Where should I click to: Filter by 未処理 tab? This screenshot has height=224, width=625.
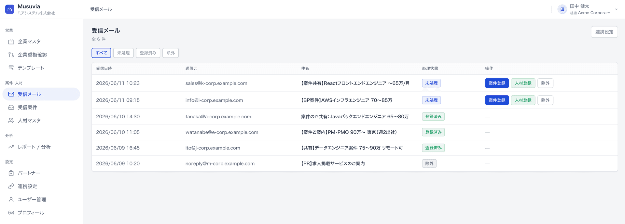tap(123, 53)
